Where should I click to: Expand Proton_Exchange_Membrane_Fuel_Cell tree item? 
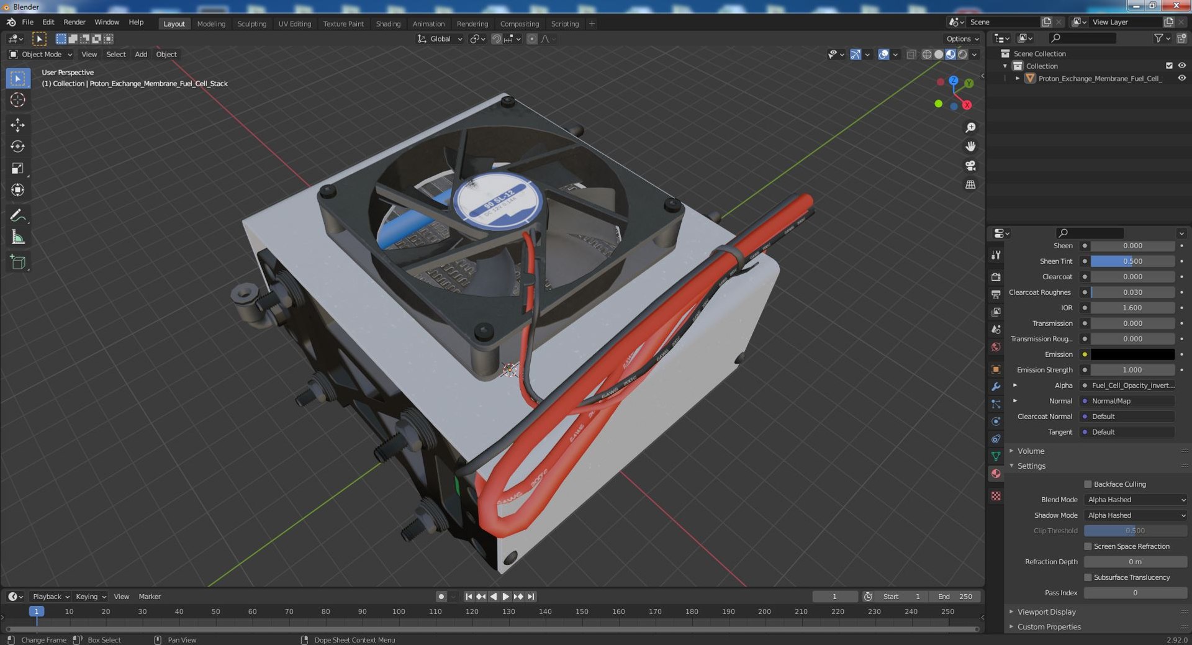point(1018,78)
